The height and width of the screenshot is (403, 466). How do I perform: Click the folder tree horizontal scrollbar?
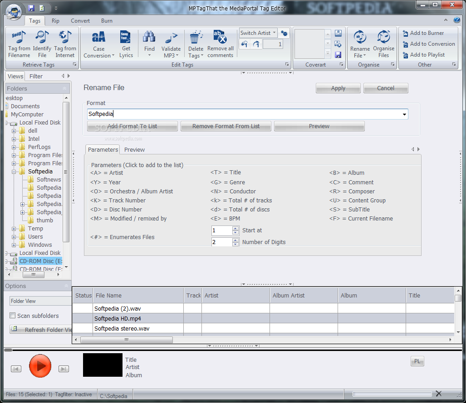(34, 274)
